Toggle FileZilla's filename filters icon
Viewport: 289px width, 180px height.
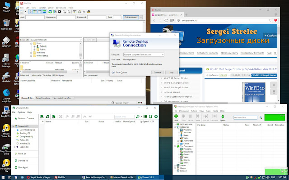coord(75,12)
